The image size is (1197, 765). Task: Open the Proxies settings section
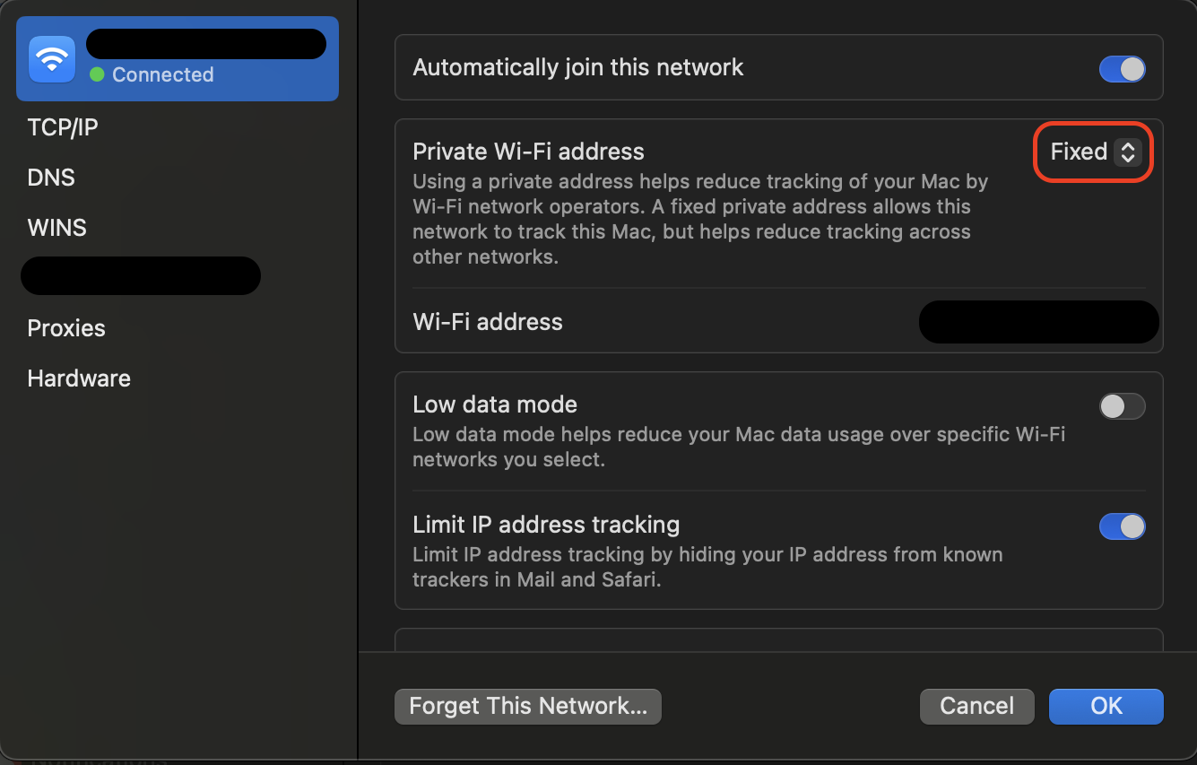click(x=66, y=327)
